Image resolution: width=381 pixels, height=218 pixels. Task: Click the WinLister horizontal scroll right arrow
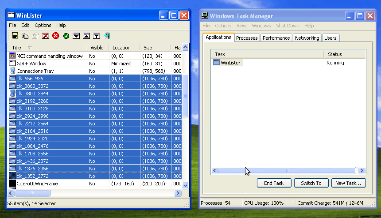click(x=178, y=193)
